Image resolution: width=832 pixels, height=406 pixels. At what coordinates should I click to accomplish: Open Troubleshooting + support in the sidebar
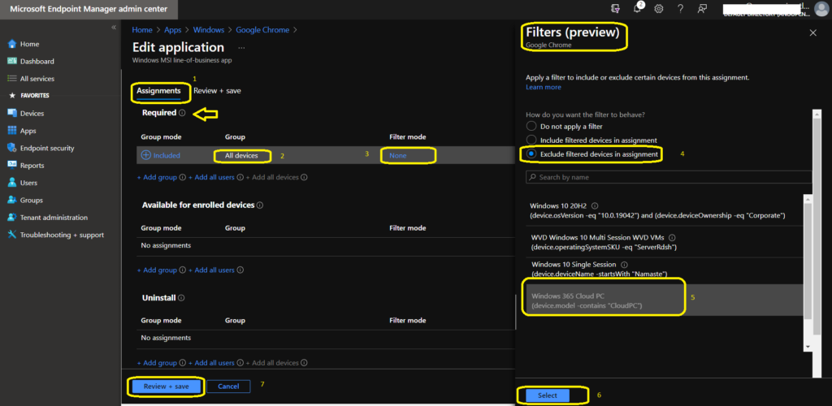point(62,235)
